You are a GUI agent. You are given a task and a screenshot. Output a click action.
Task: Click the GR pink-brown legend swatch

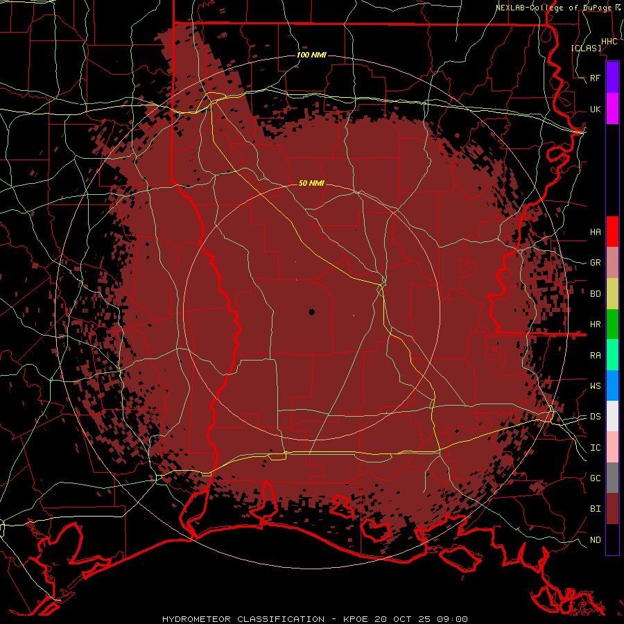click(612, 263)
